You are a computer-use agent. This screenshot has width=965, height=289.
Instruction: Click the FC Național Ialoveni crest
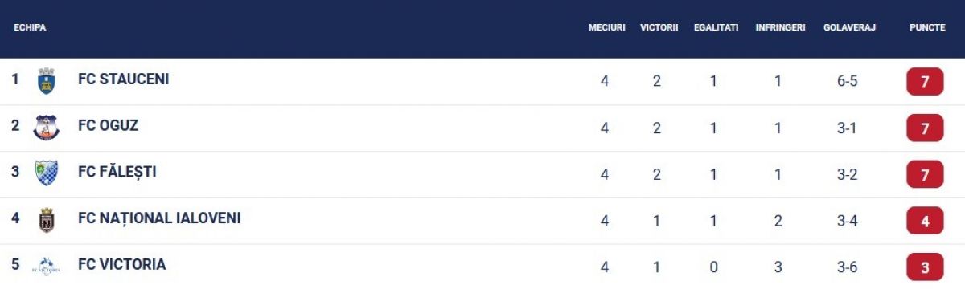pyautogui.click(x=47, y=220)
